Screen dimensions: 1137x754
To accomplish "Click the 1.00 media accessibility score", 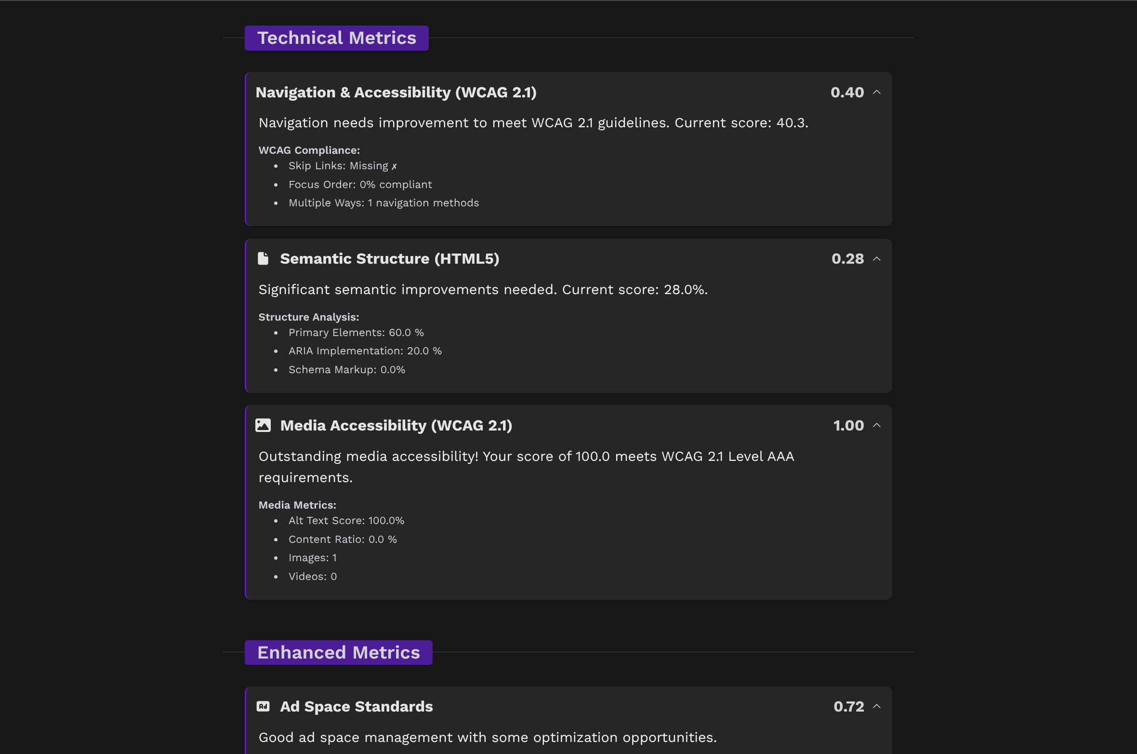I will pos(849,425).
